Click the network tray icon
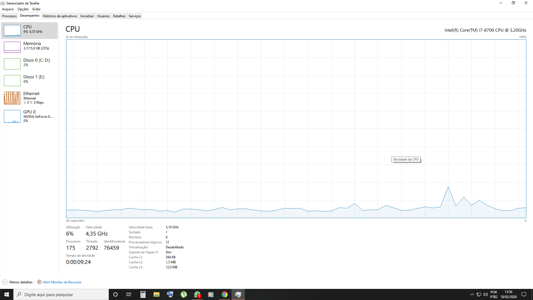533x300 pixels. pyautogui.click(x=479, y=294)
